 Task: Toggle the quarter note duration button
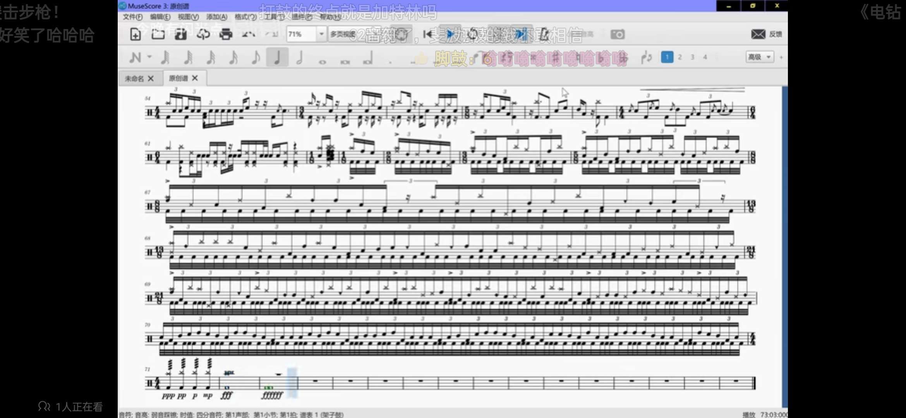coord(277,58)
